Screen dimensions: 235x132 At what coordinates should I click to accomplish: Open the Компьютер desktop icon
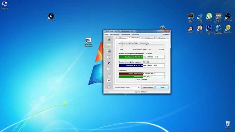pyautogui.click(x=4, y=5)
